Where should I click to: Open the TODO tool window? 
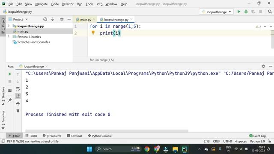coord(31,136)
